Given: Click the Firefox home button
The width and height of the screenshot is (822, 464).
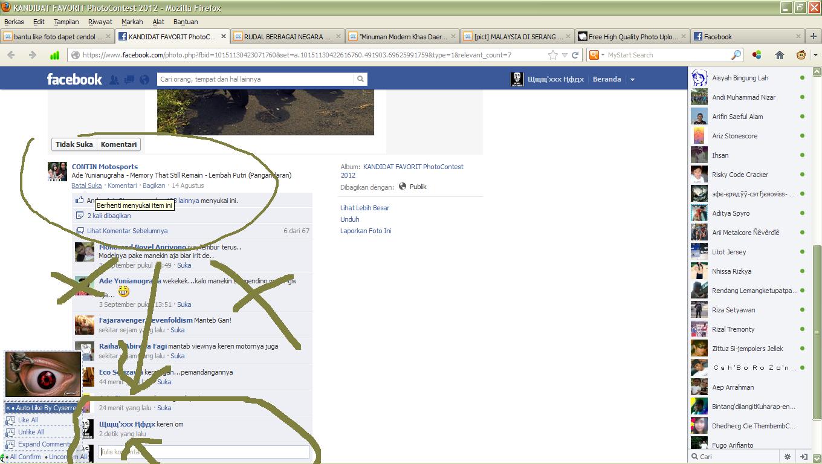Looking at the screenshot, I should pos(779,55).
